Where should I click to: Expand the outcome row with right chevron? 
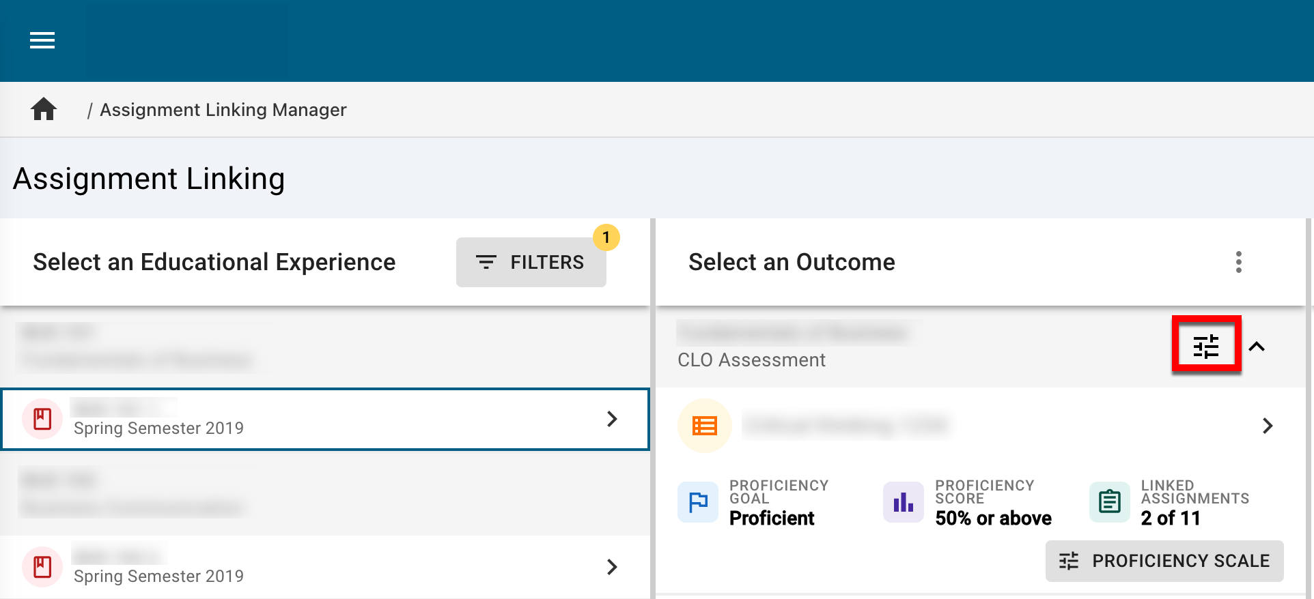1268,426
